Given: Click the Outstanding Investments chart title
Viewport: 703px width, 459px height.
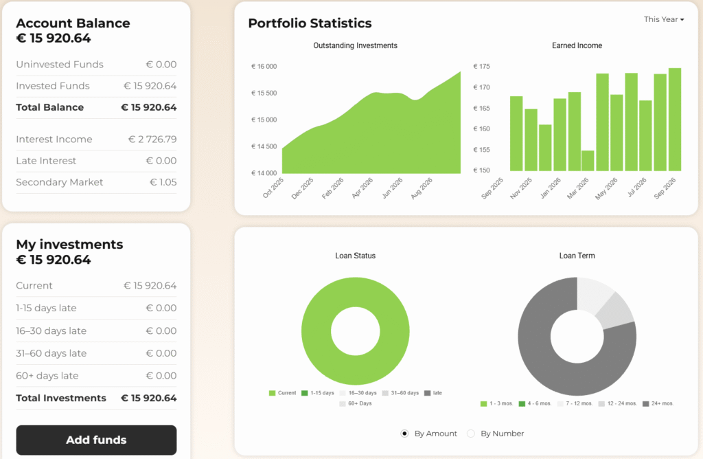Looking at the screenshot, I should (355, 46).
